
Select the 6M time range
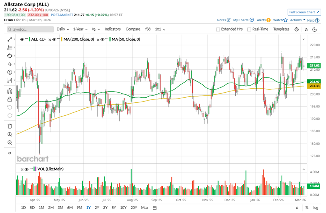click(x=70, y=208)
